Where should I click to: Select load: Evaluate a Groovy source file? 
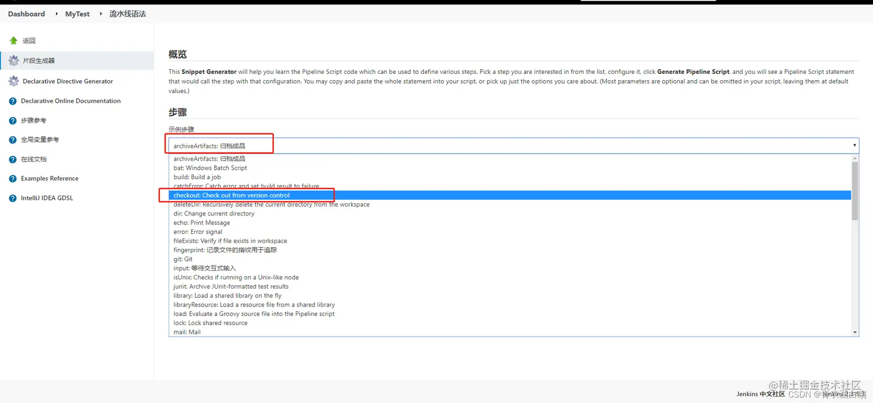510,314
